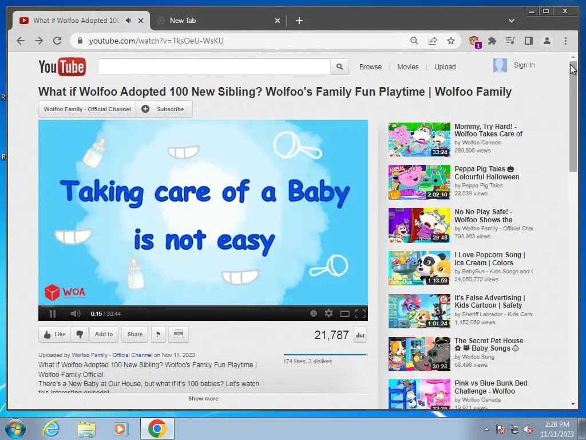Open the Windows Start button

pyautogui.click(x=15, y=429)
